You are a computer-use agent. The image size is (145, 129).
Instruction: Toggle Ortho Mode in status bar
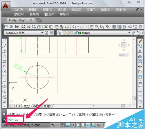(68, 125)
